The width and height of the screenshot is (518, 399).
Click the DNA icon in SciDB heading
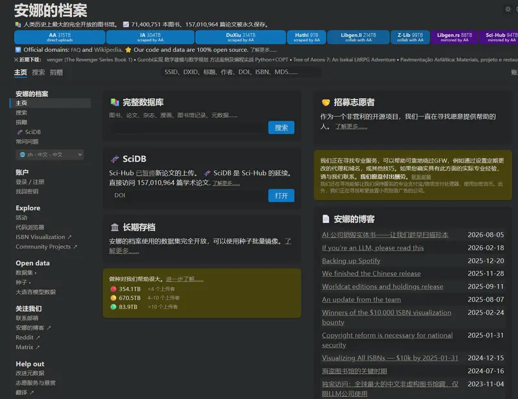115,159
